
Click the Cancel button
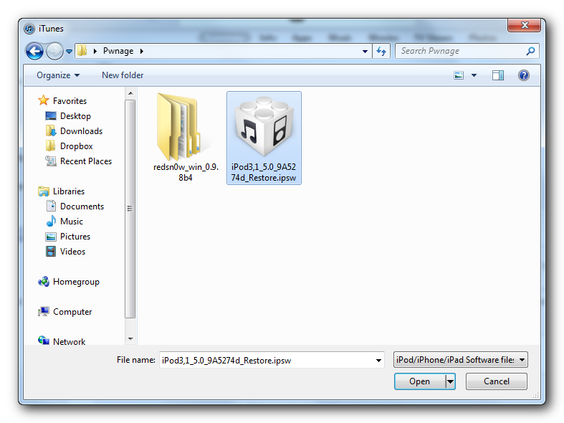click(x=497, y=381)
